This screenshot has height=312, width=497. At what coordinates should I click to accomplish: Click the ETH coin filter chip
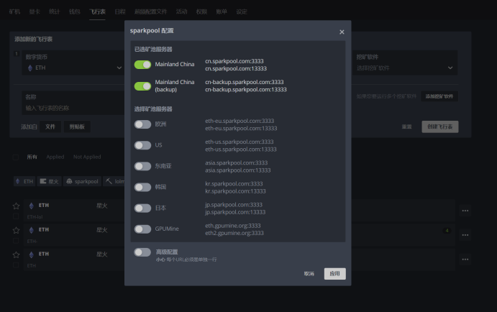24,181
